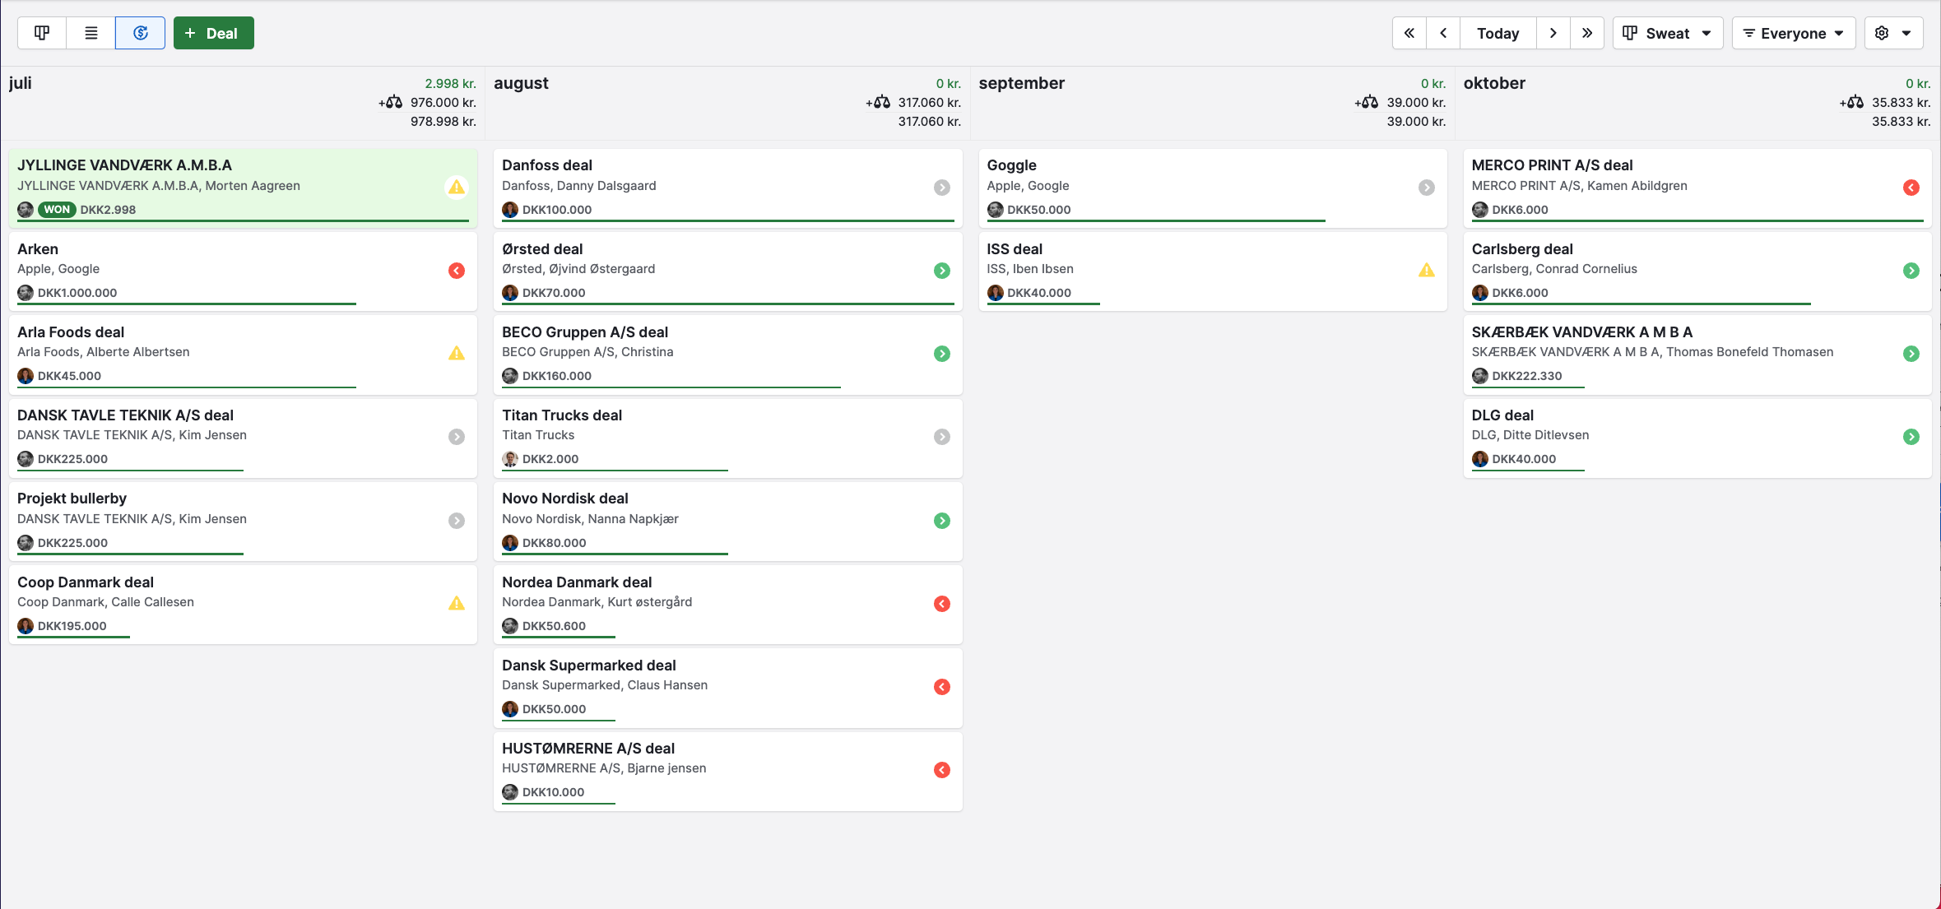Click 'DLG, Ditte Ditlevsen' contact text
This screenshot has width=1941, height=909.
click(x=1530, y=435)
